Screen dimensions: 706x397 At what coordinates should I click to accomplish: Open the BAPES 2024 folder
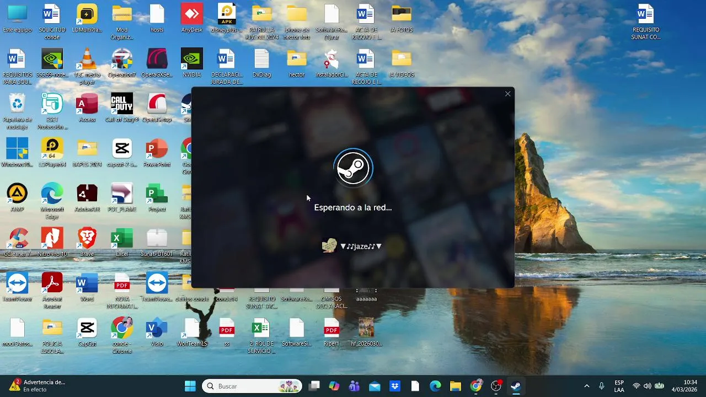pyautogui.click(x=87, y=153)
